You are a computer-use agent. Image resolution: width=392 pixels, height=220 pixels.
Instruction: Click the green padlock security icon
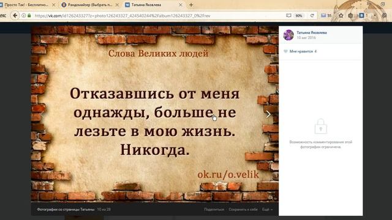tap(29, 15)
